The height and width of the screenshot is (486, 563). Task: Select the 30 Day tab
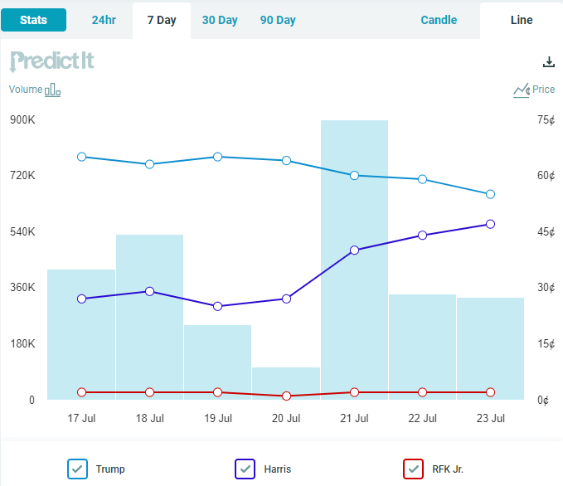click(220, 20)
